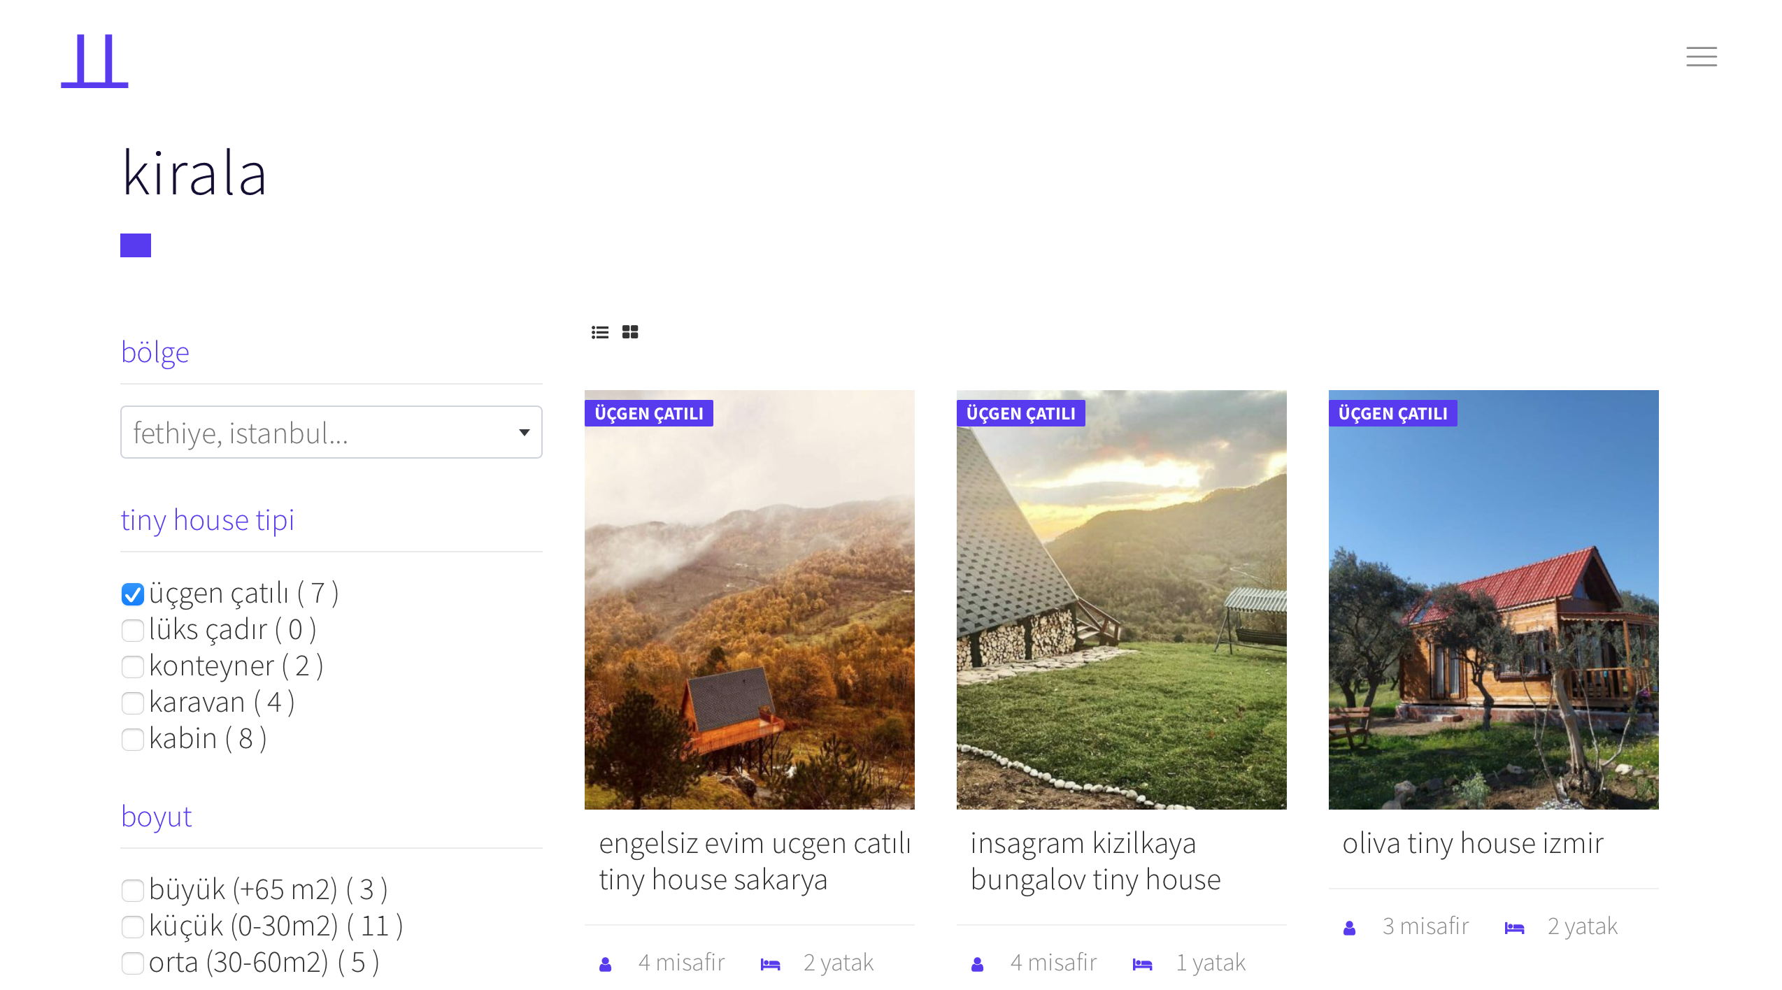Click the bed icon next to 2 yatak
The height and width of the screenshot is (990, 1782).
pos(770,963)
